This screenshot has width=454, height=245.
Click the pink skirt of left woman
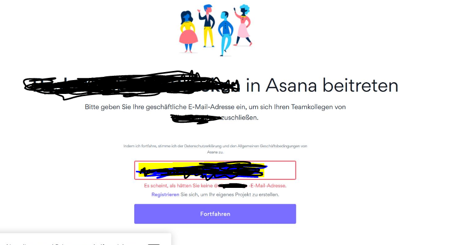(189, 36)
